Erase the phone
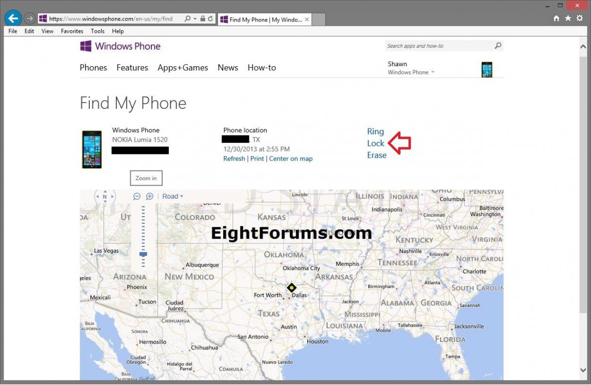 click(x=377, y=155)
